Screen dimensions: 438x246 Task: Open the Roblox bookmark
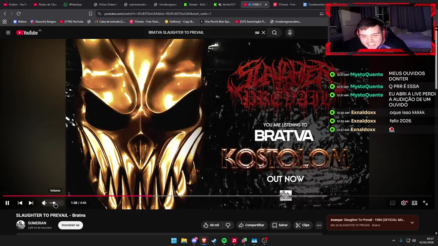point(20,22)
